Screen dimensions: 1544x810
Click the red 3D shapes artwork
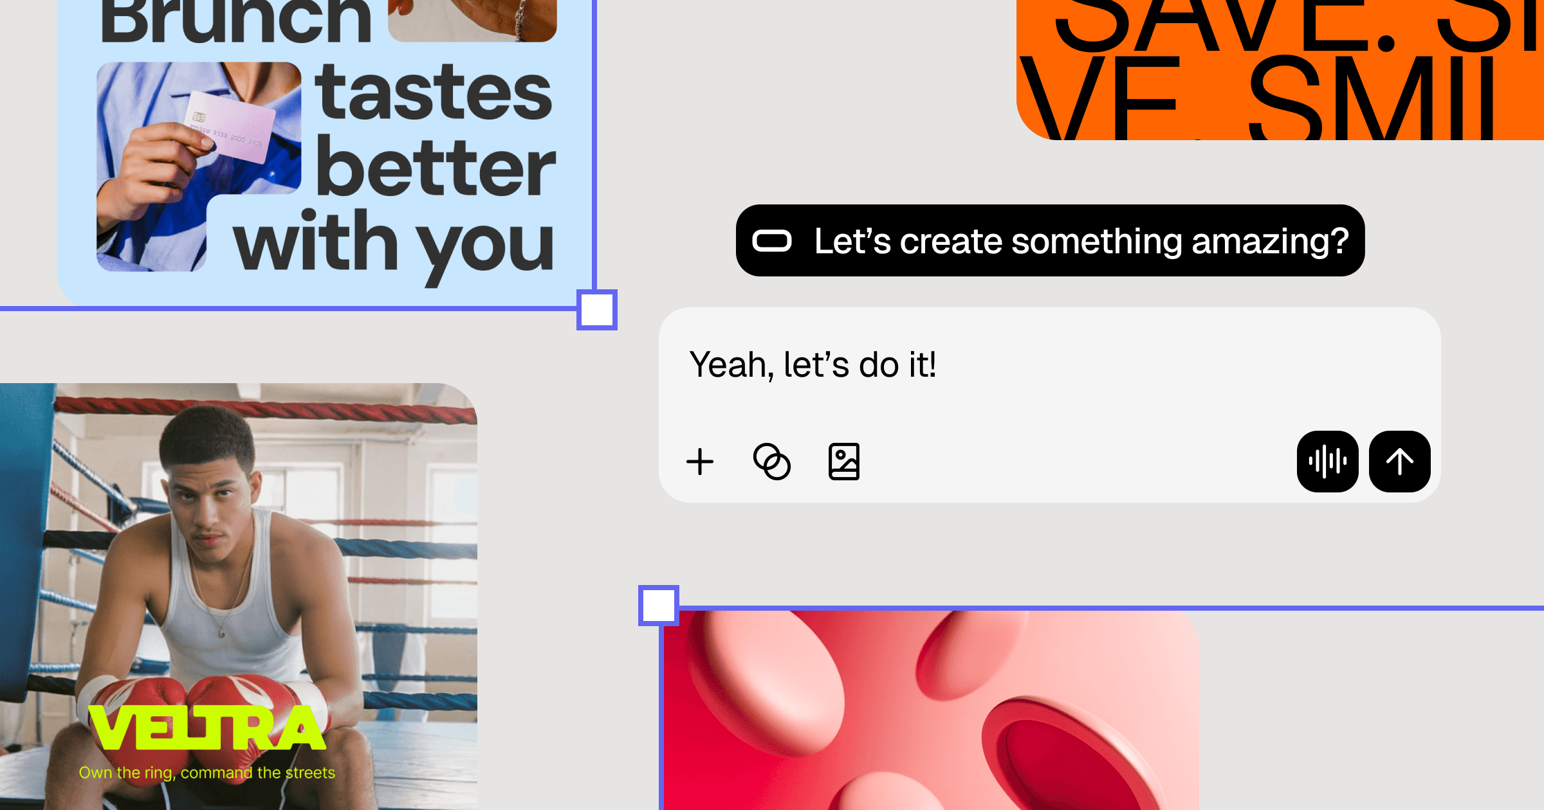tap(931, 710)
